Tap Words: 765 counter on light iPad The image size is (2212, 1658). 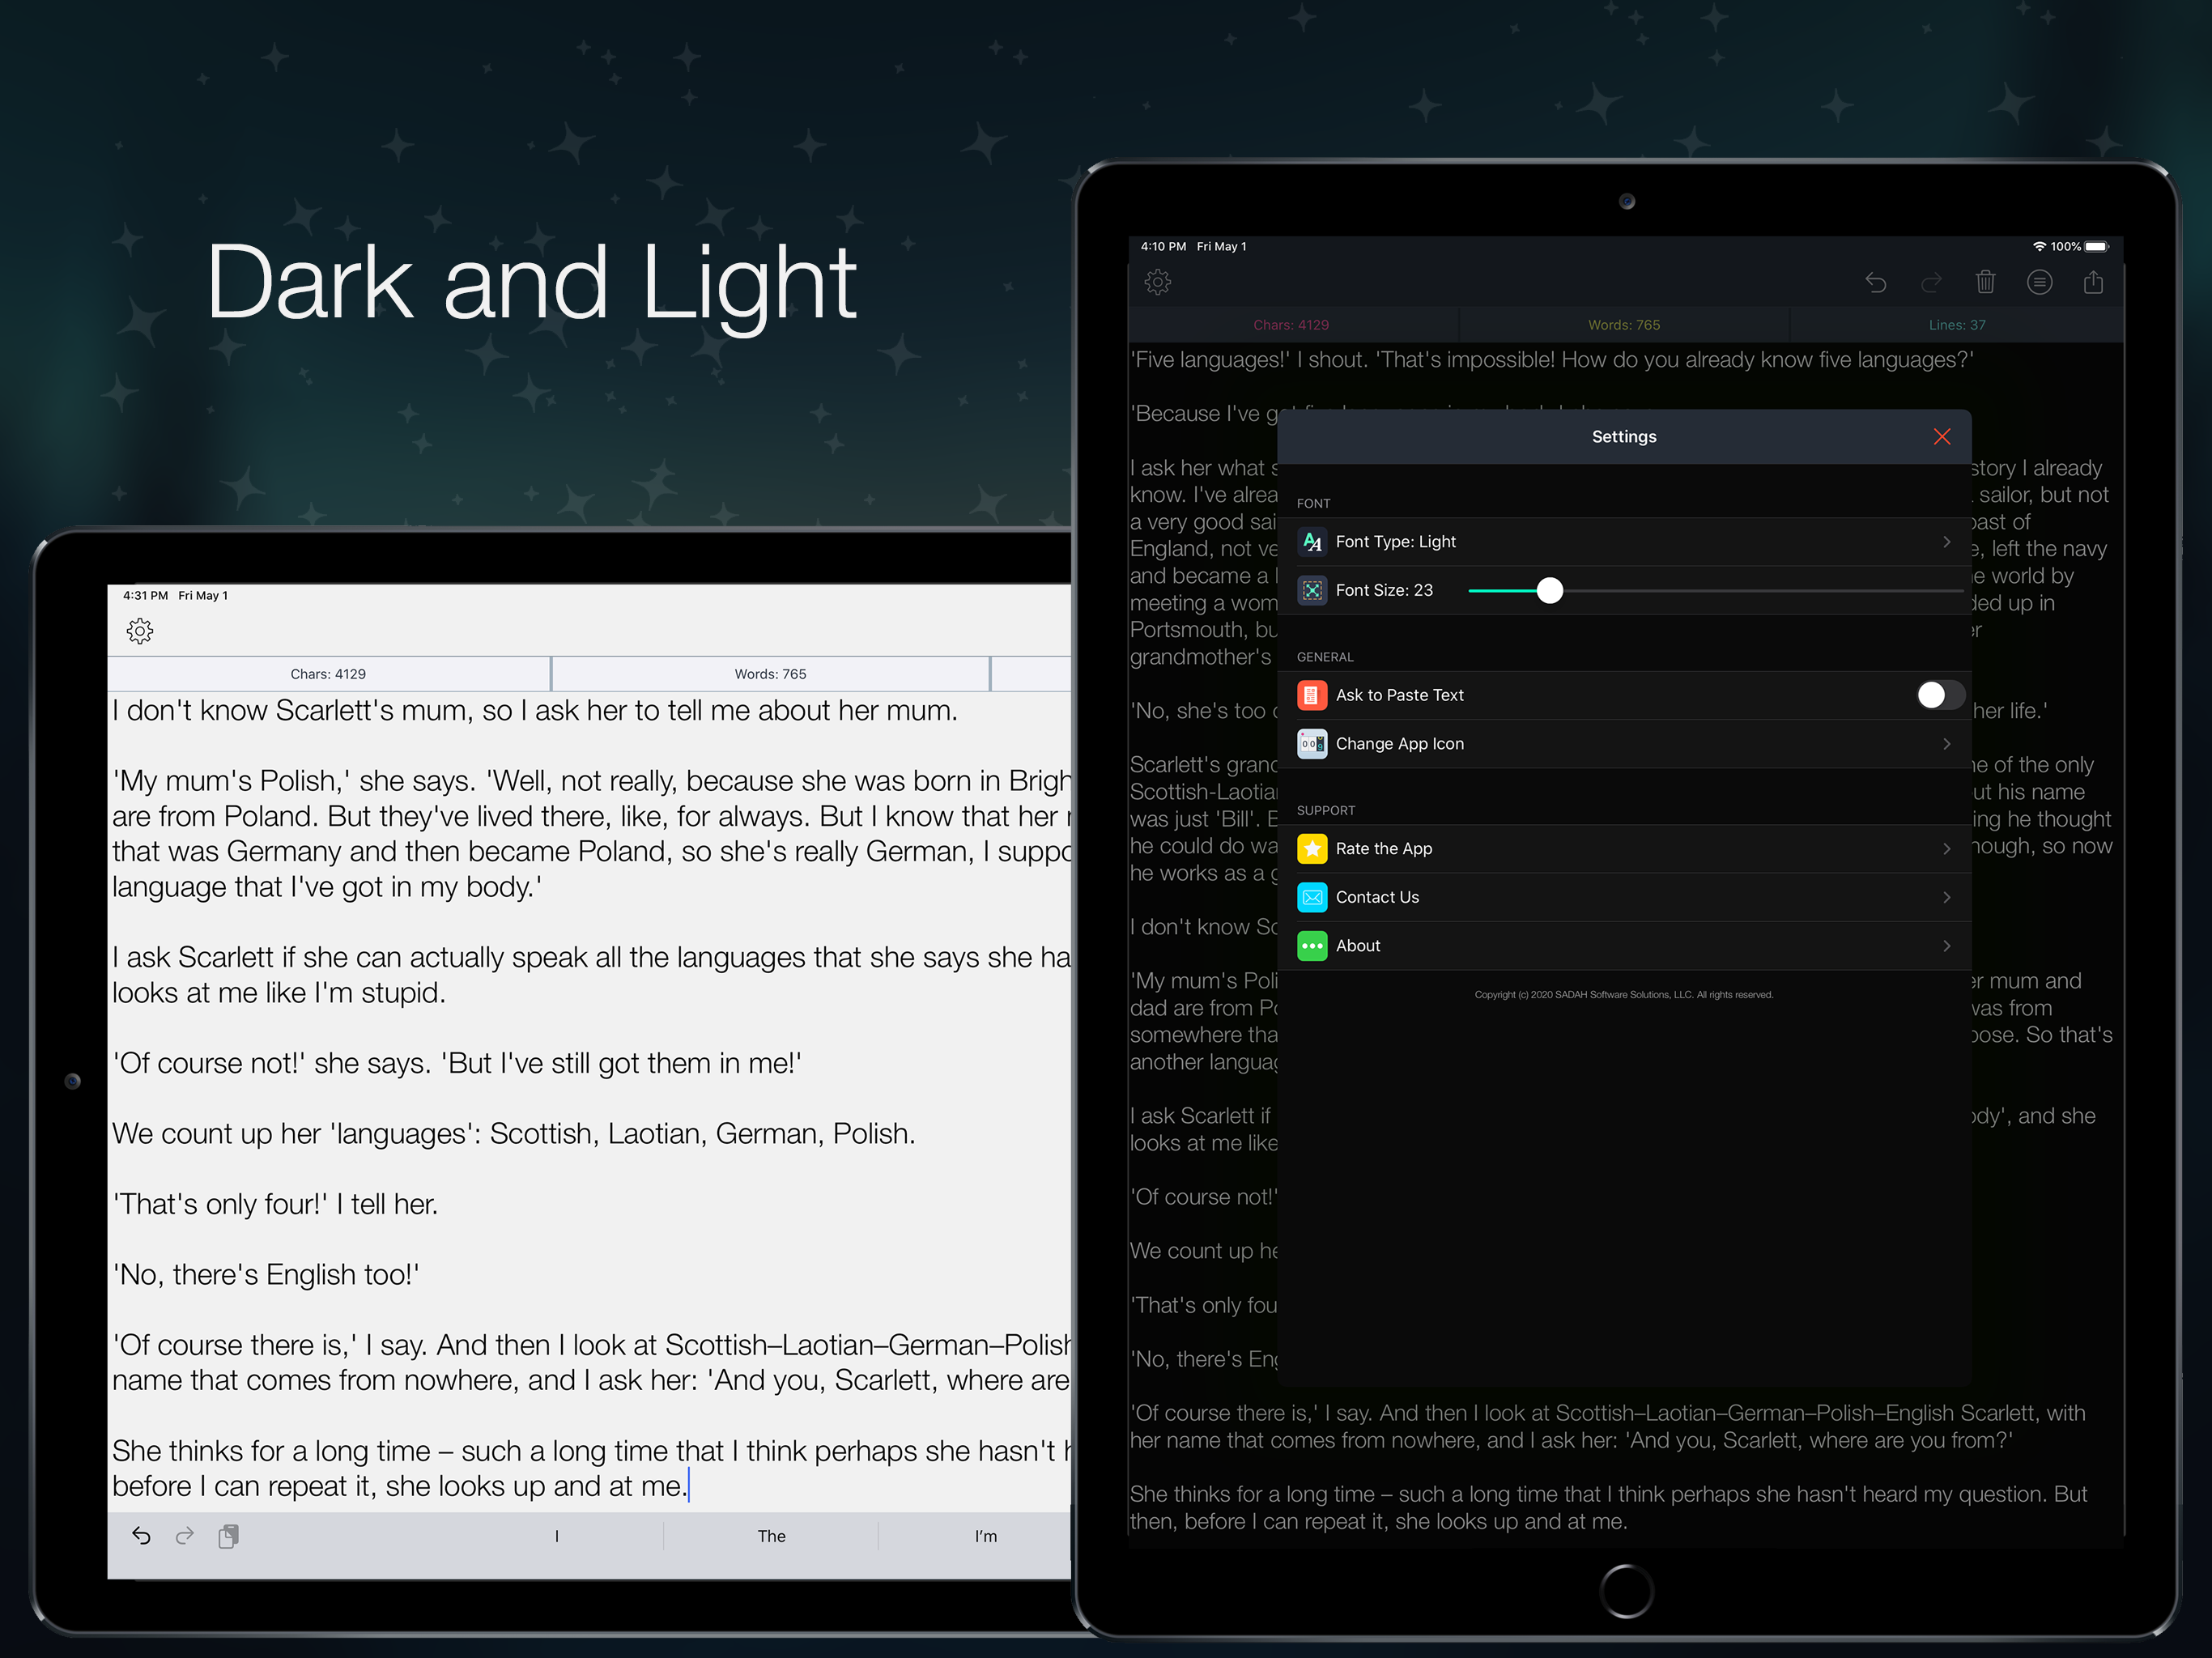[x=770, y=674]
